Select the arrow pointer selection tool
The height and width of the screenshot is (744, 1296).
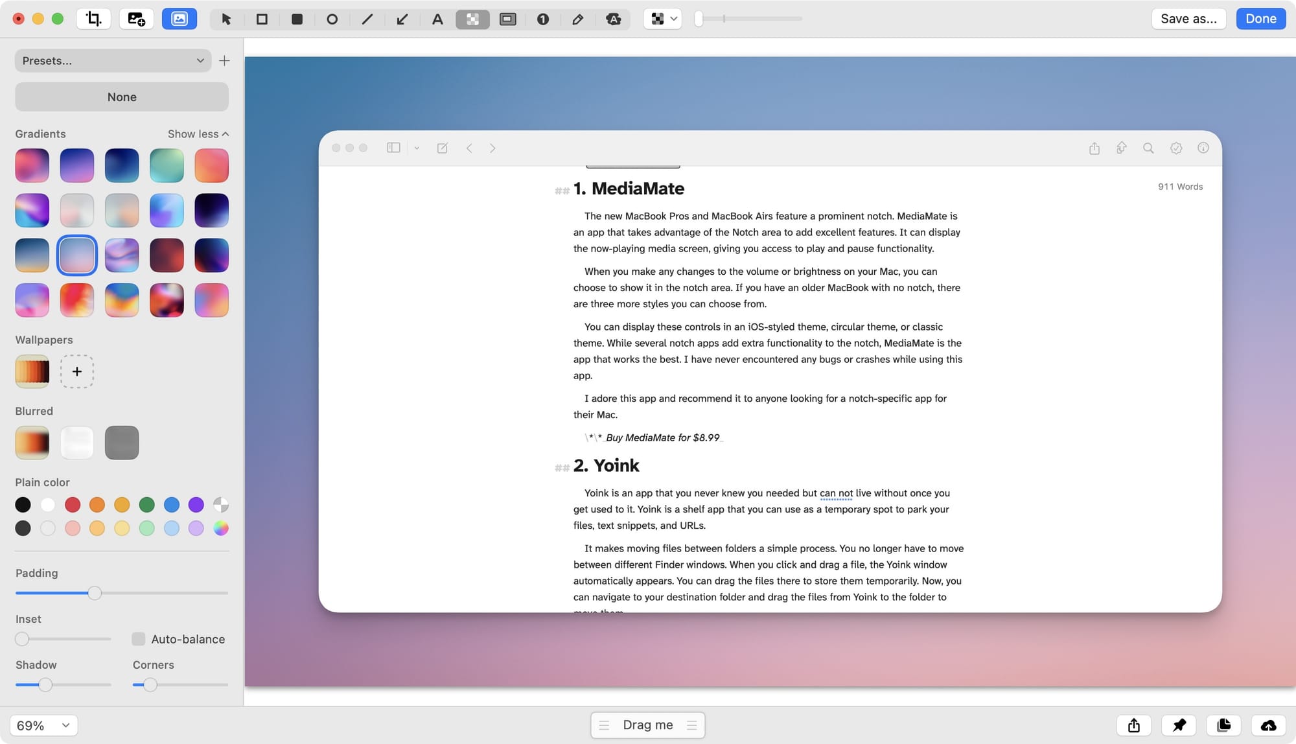coord(226,19)
